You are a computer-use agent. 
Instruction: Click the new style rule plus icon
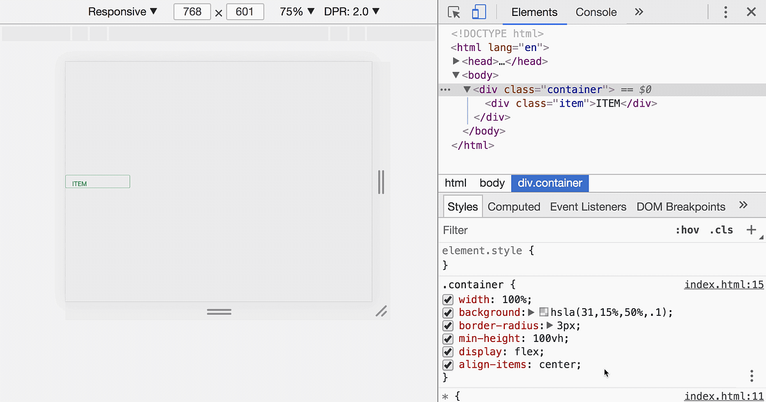click(x=751, y=230)
